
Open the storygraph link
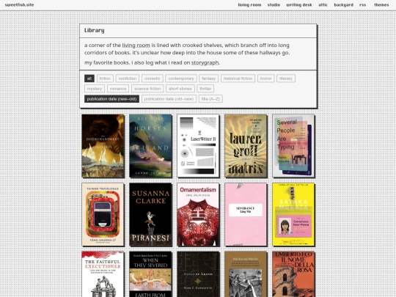[x=205, y=62]
